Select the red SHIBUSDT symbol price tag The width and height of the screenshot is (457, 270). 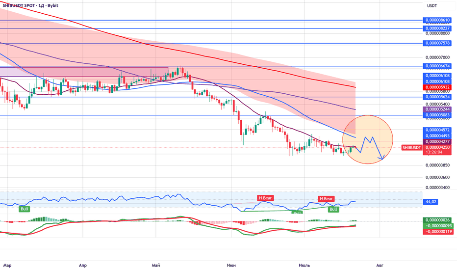click(x=411, y=148)
